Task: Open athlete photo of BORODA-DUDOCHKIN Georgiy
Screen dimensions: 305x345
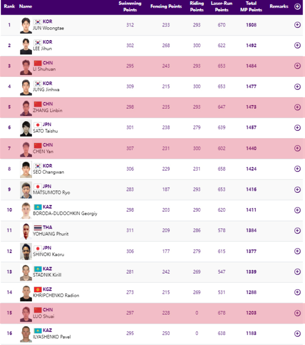Action: point(26,211)
